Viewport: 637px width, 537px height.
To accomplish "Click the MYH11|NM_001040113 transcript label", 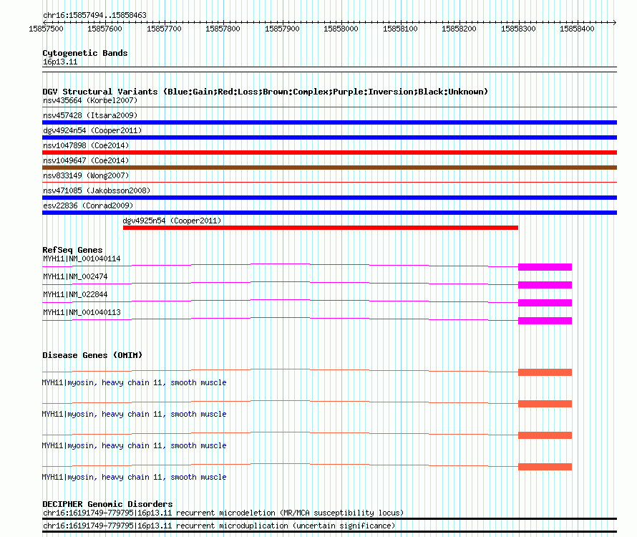I will [x=82, y=313].
